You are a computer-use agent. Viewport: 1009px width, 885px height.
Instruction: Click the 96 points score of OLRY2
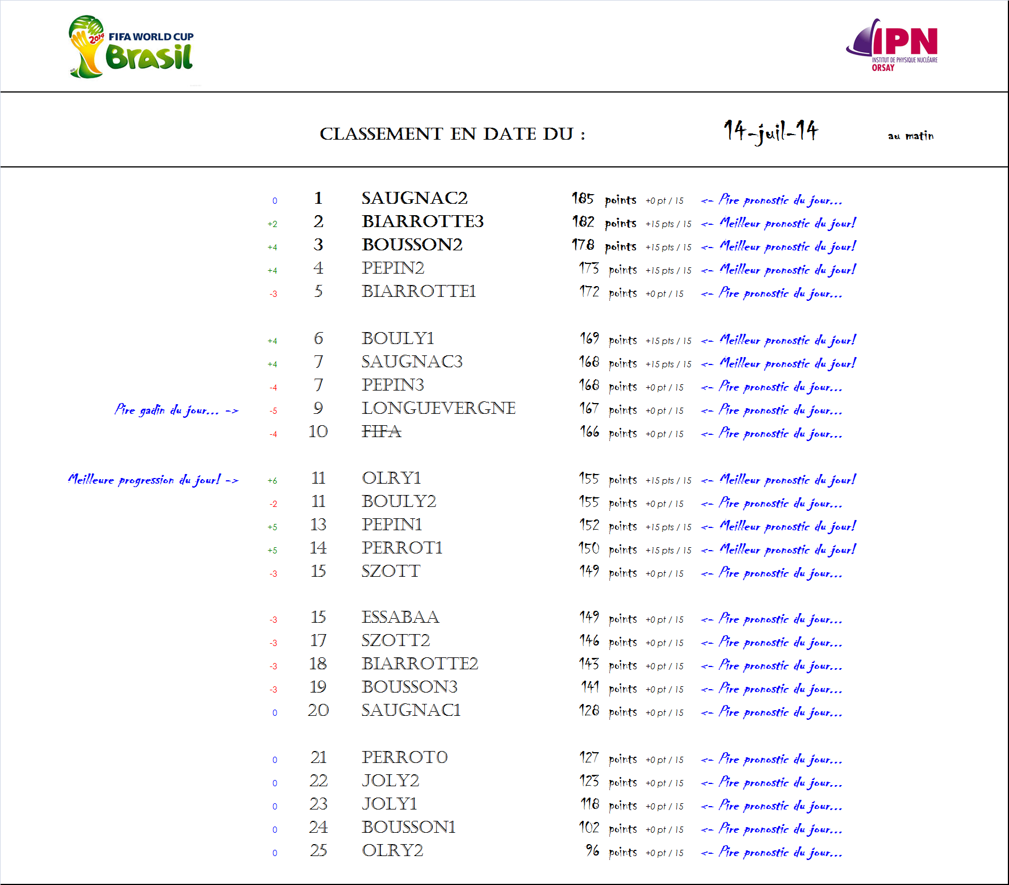(x=611, y=852)
